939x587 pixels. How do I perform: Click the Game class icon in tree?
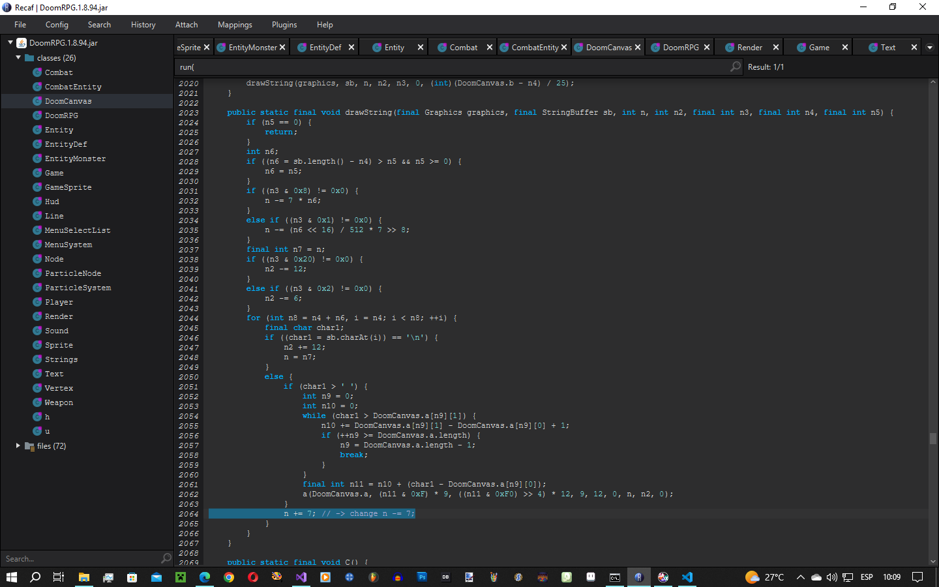coord(38,173)
